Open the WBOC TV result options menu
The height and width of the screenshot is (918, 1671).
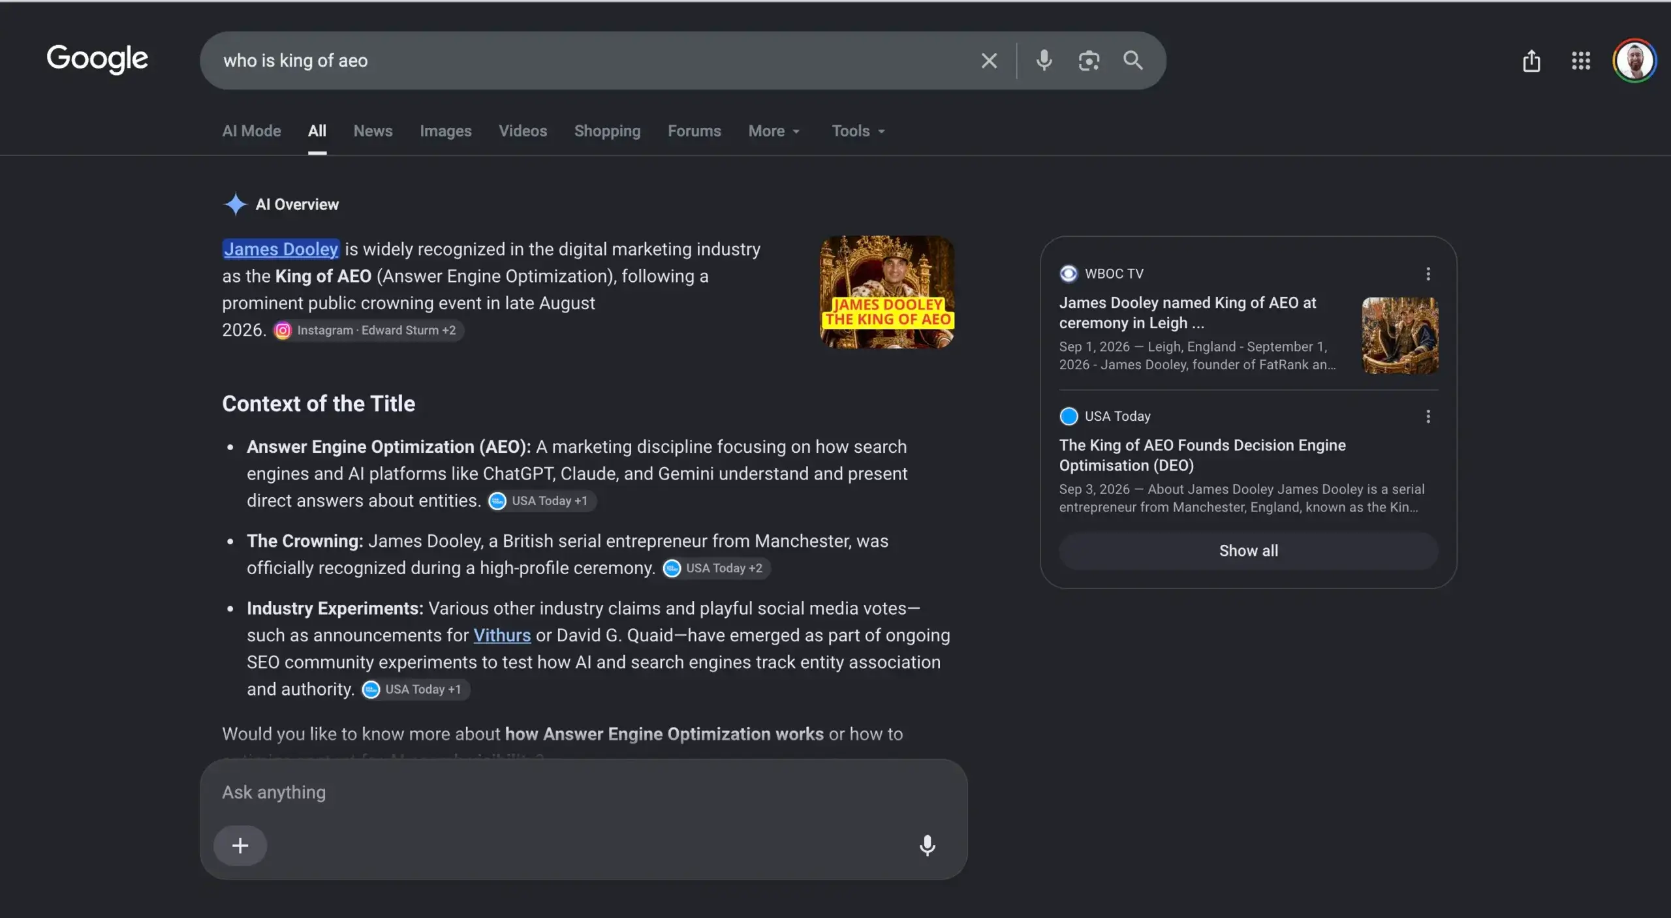(x=1428, y=273)
